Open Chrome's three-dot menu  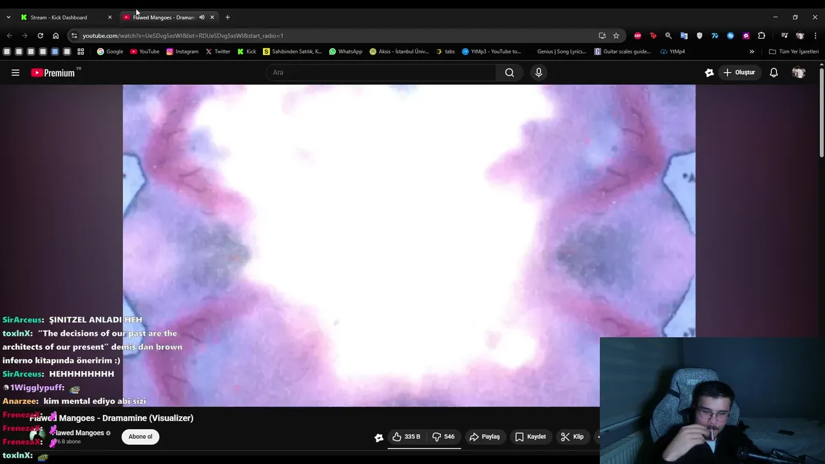click(x=815, y=35)
